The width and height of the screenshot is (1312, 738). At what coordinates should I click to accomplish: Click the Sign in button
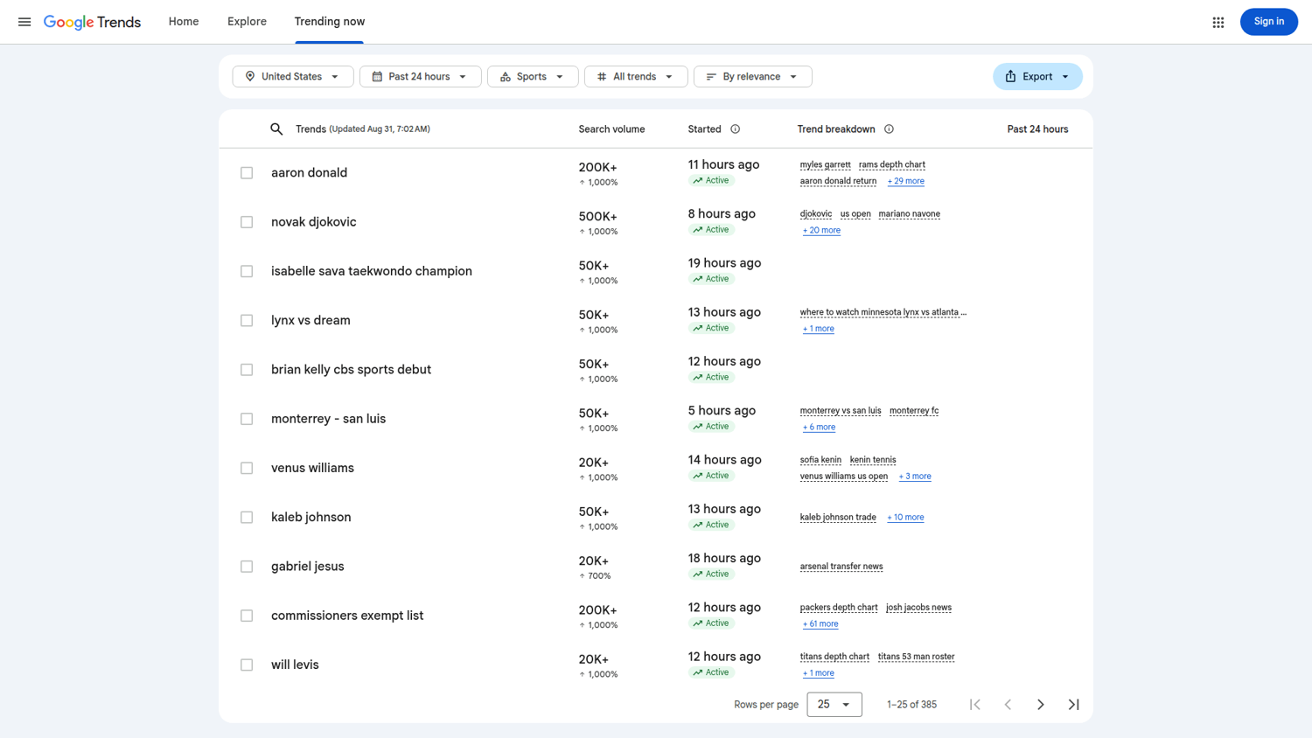(1268, 22)
